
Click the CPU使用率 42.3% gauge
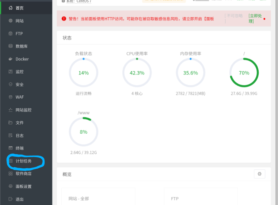pos(137,73)
